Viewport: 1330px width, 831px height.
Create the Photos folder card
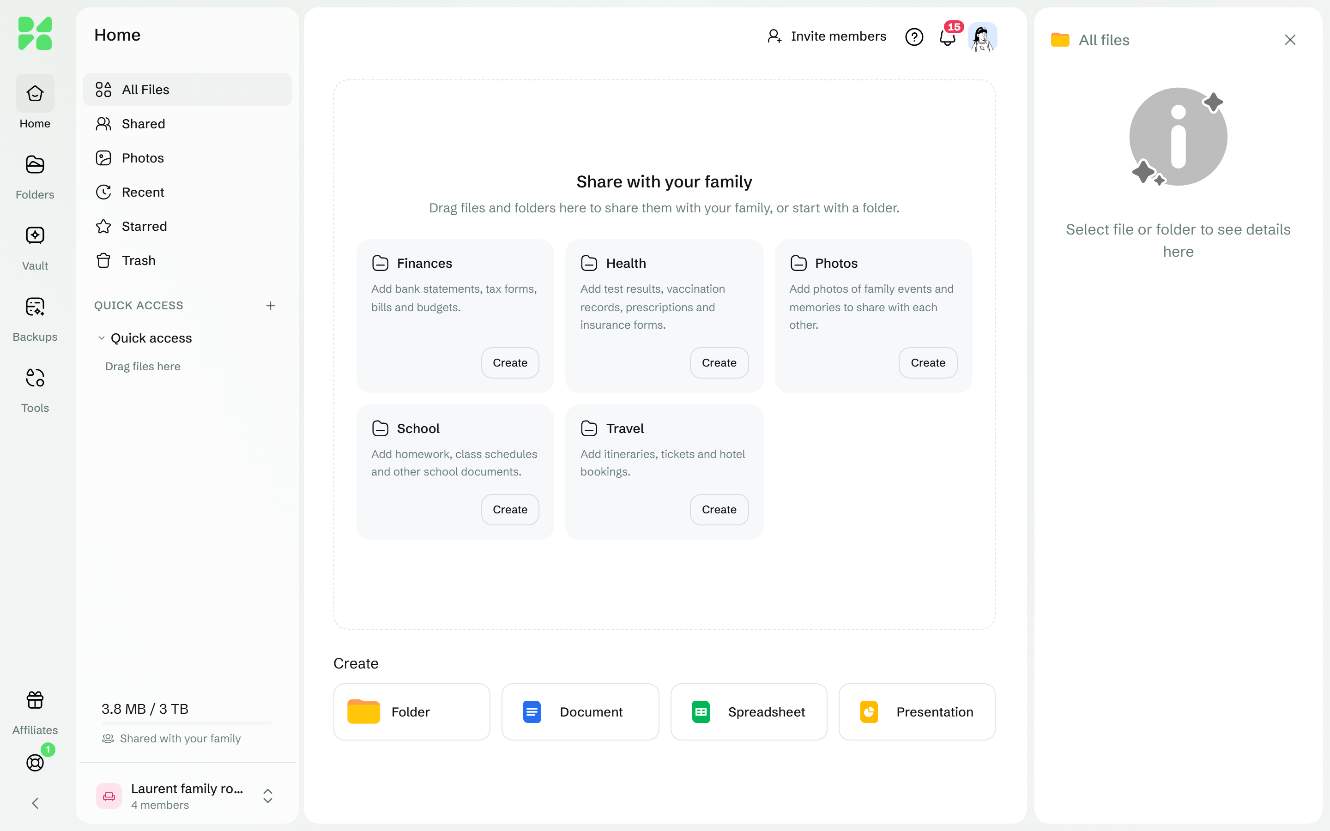[928, 363]
